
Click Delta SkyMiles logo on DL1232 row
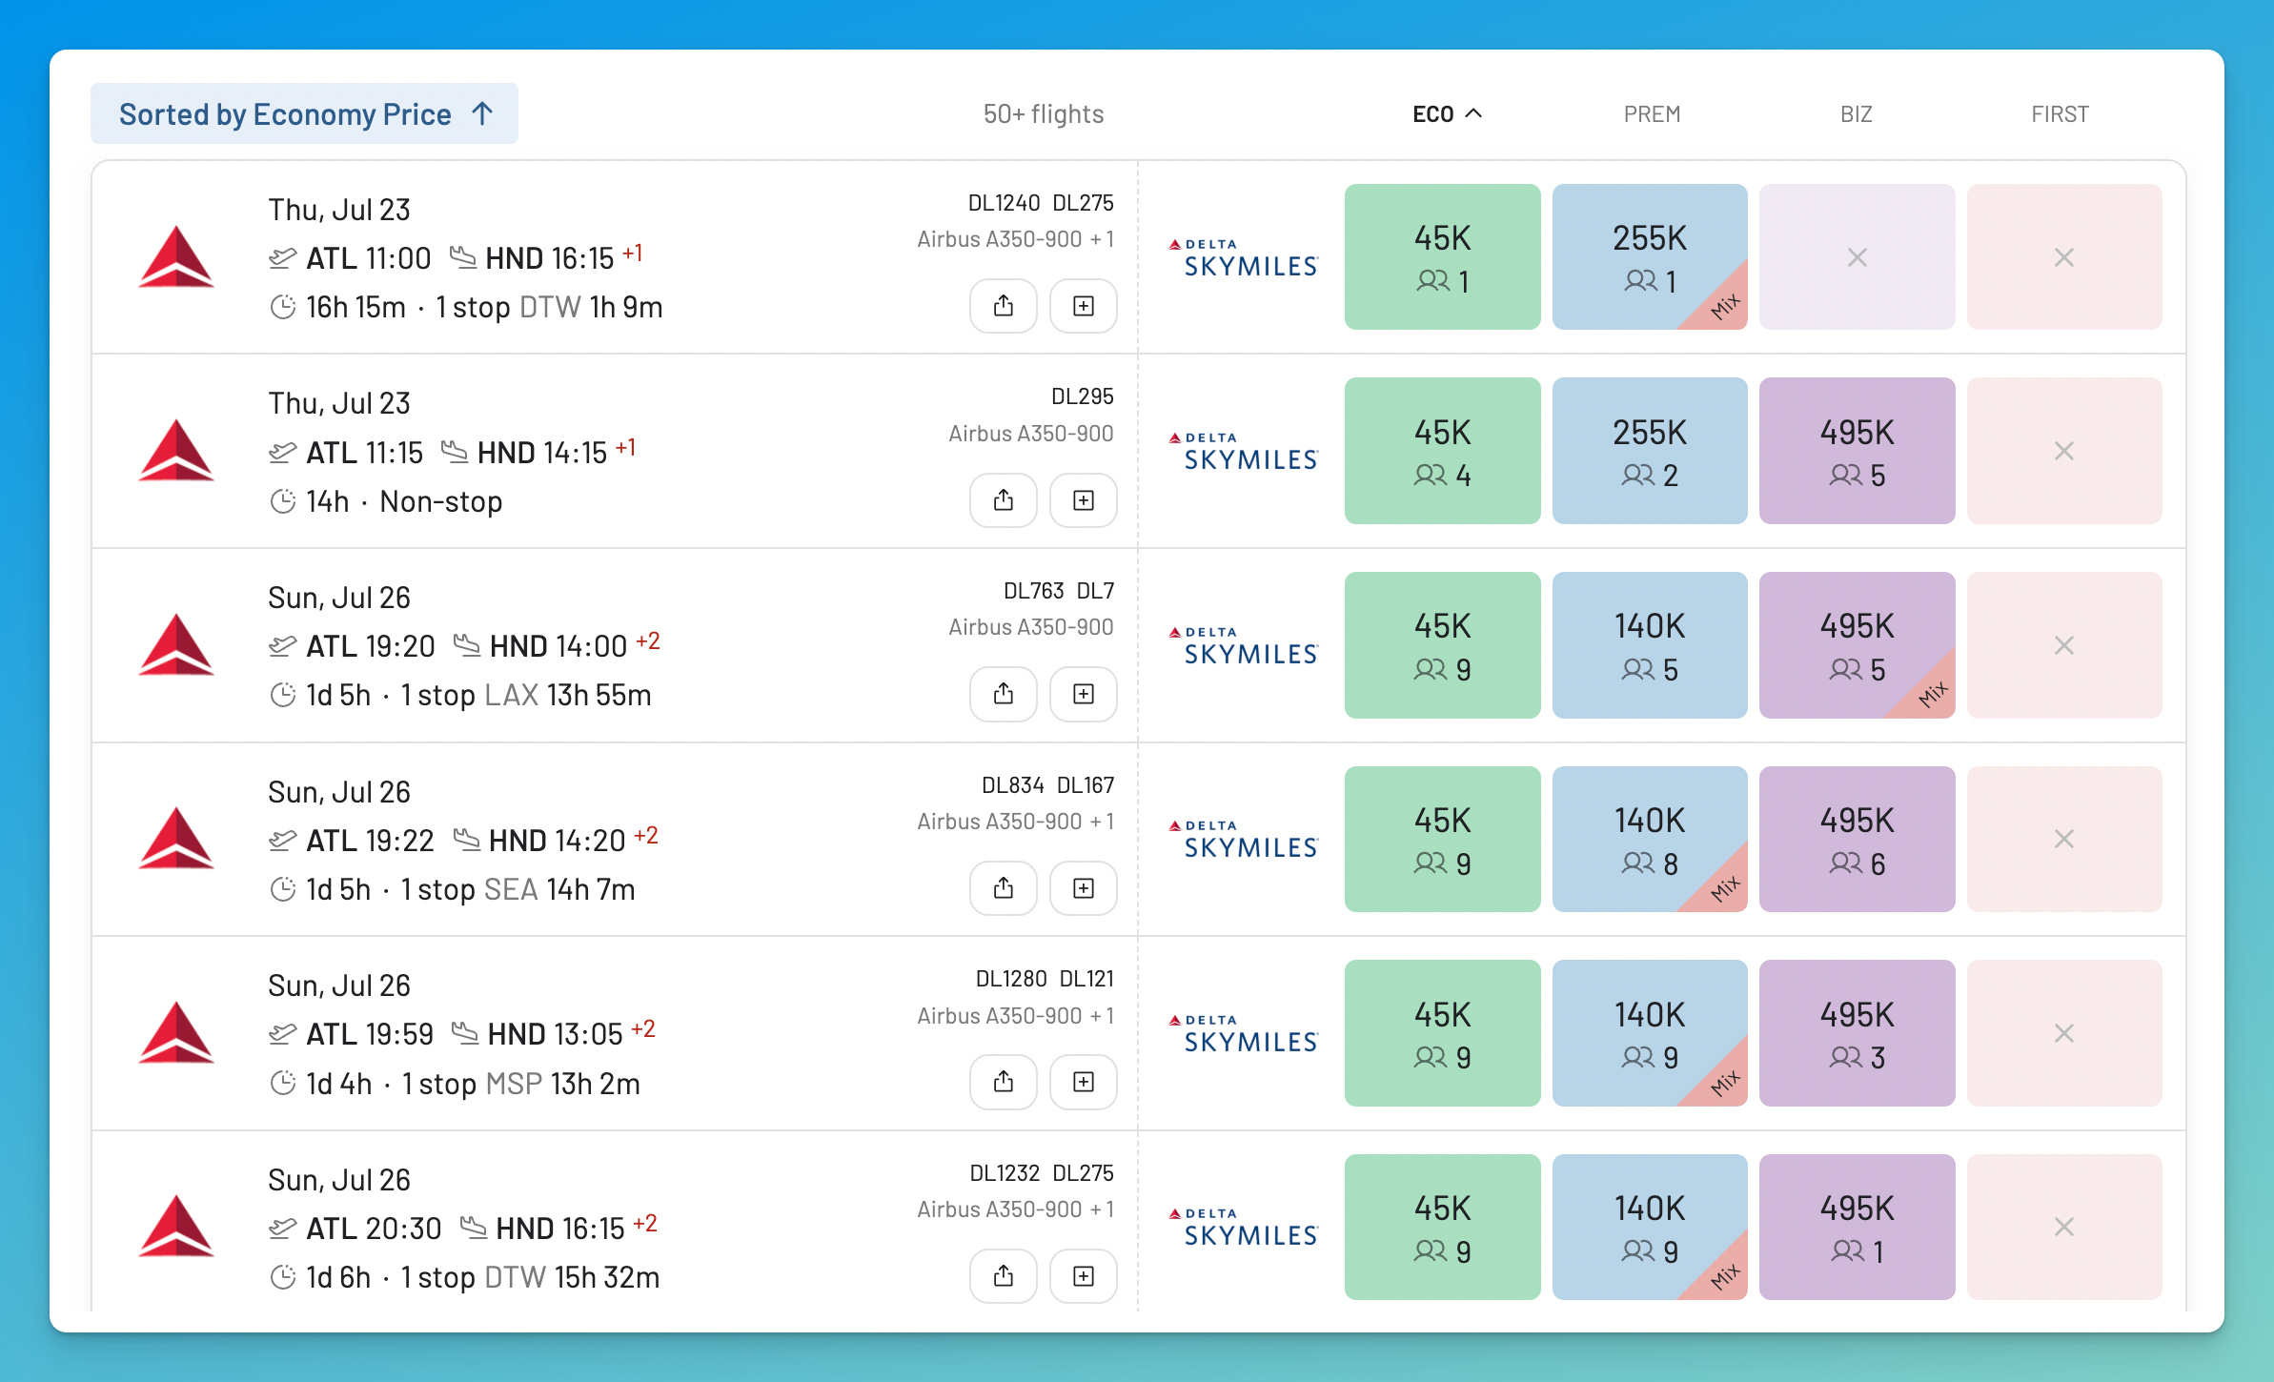pos(1243,1227)
